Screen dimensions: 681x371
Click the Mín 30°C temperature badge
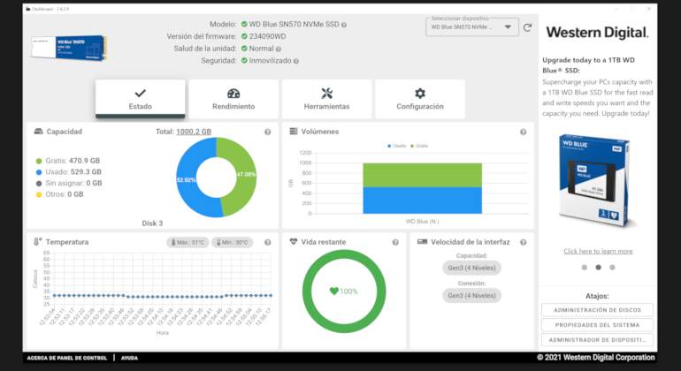[233, 242]
